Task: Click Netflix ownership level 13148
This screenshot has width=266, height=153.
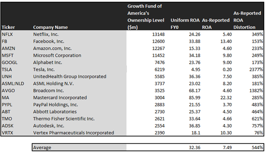Action: tap(158, 34)
